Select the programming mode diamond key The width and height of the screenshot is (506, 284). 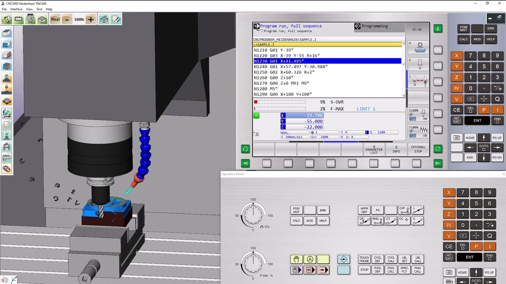point(343,259)
